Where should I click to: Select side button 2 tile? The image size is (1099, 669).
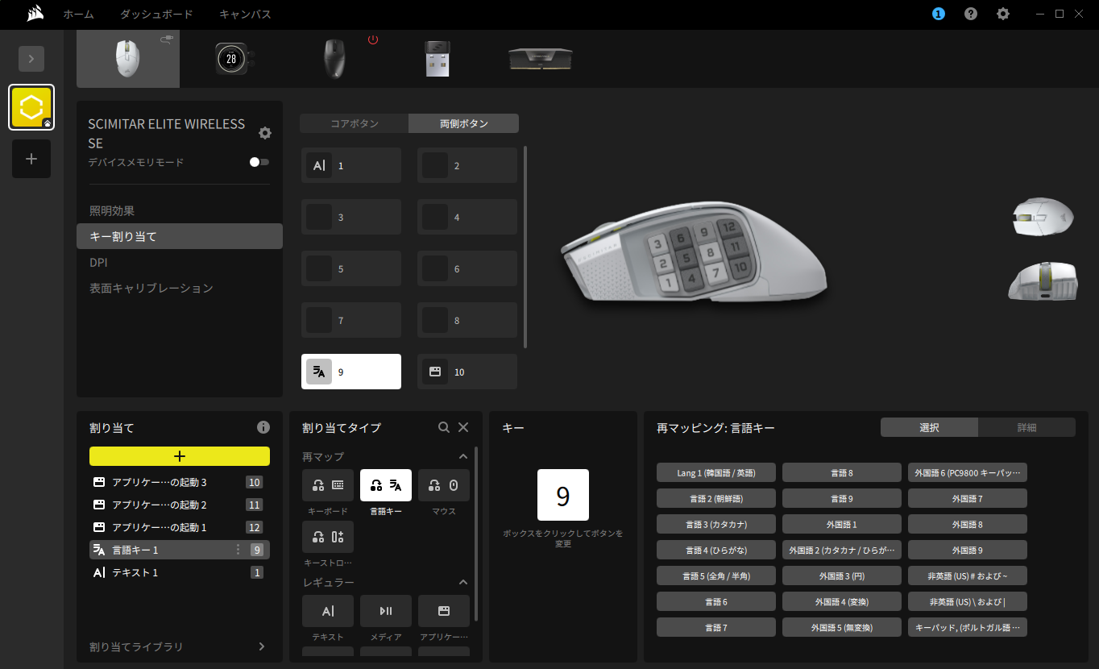coord(467,165)
